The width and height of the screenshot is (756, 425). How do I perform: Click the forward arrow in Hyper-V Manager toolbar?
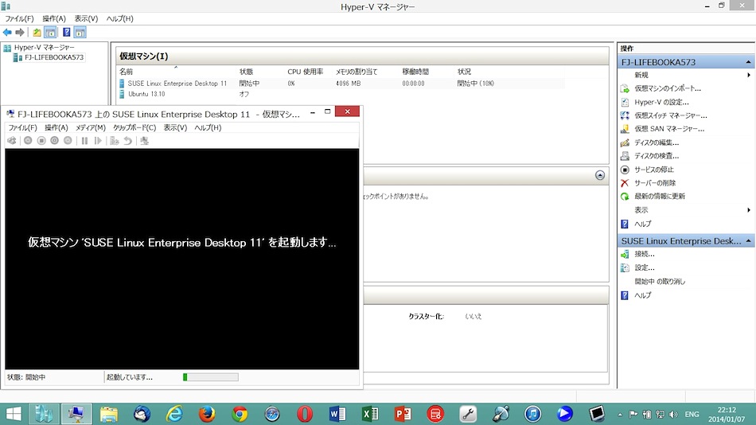click(x=20, y=33)
